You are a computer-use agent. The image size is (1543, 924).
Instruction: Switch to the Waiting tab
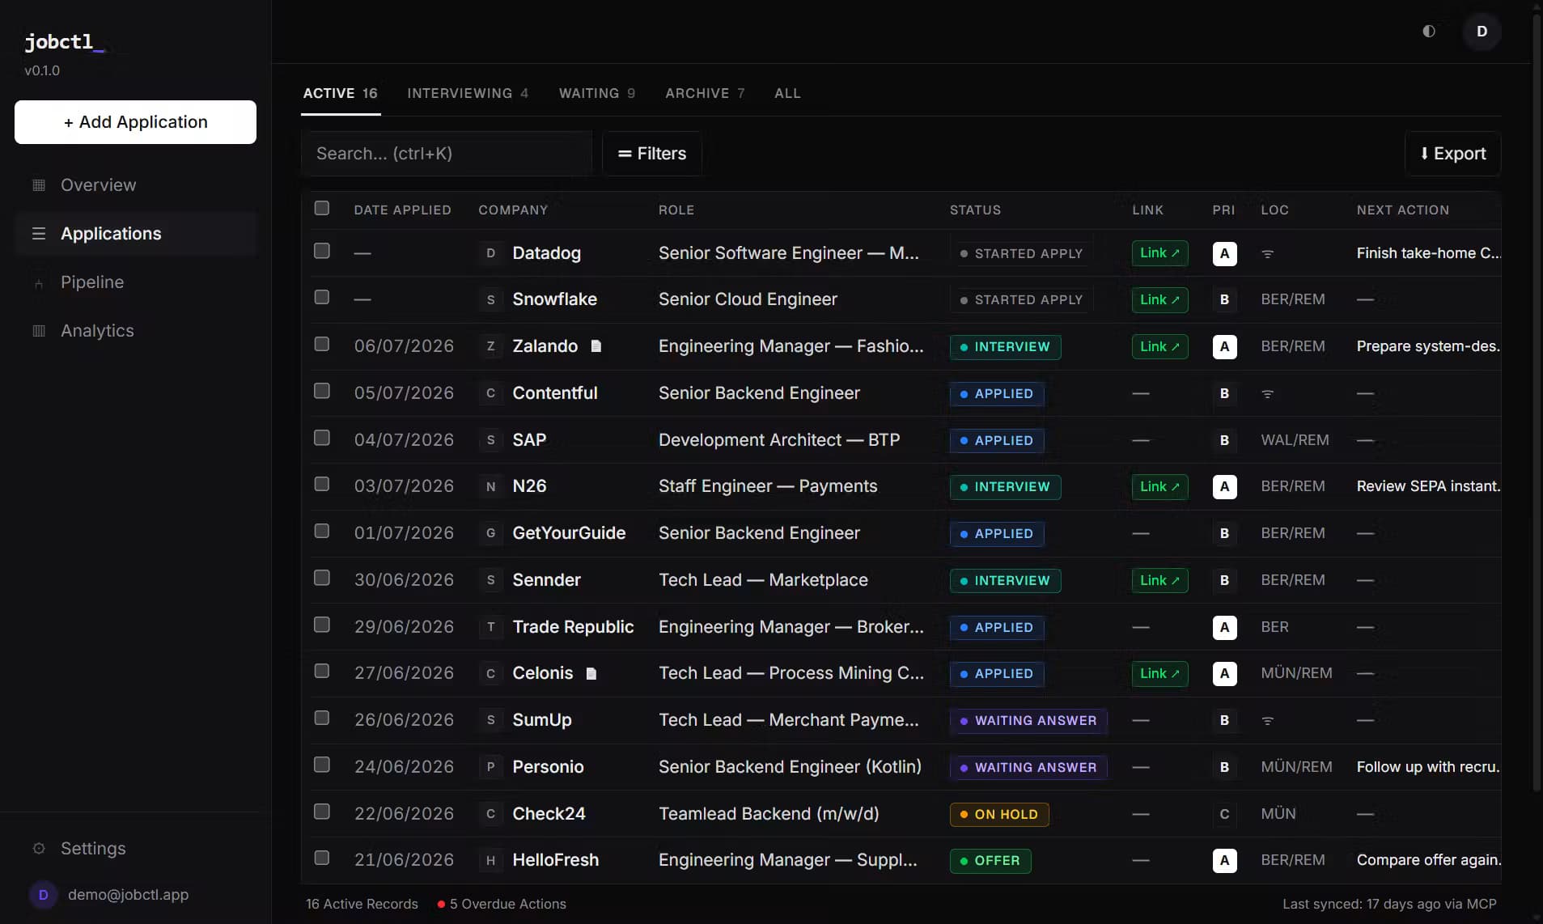click(597, 94)
